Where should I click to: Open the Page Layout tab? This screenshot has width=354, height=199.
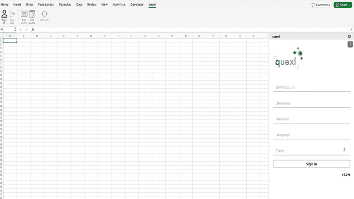pyautogui.click(x=46, y=4)
